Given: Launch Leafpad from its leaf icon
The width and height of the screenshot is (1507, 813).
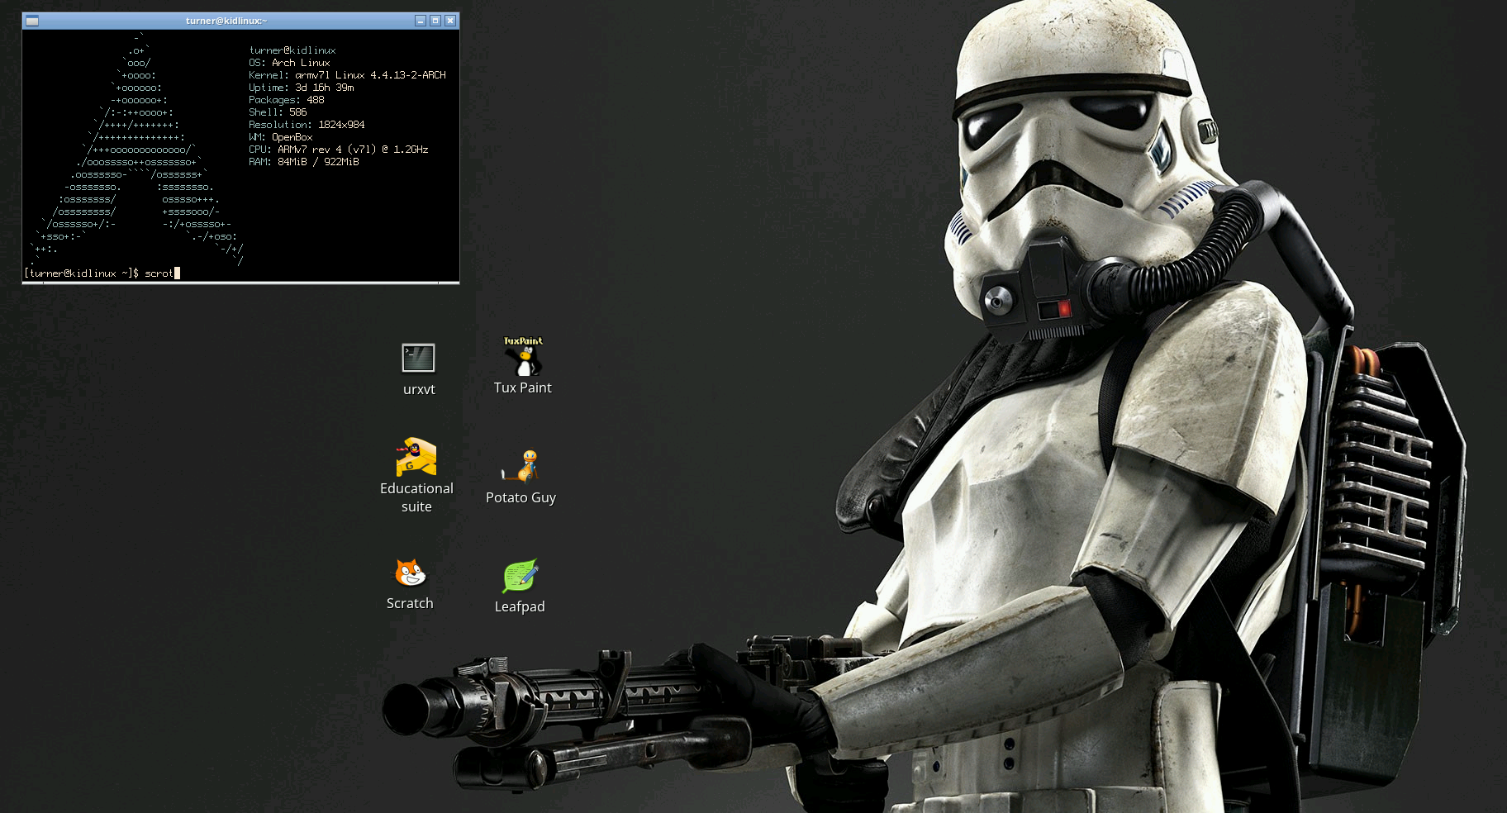Looking at the screenshot, I should click(x=521, y=576).
